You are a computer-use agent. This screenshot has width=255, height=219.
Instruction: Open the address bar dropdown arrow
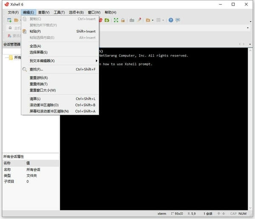(x=248, y=28)
